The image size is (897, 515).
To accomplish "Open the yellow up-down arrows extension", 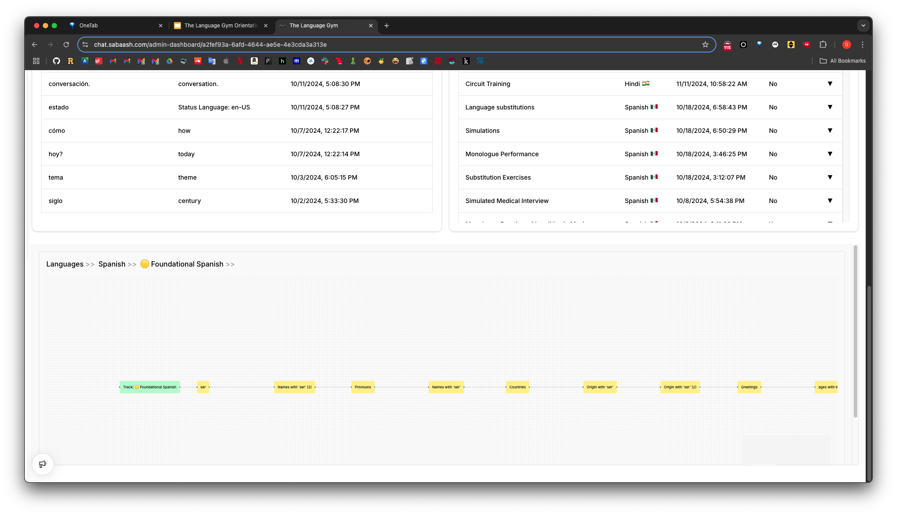I will [791, 45].
